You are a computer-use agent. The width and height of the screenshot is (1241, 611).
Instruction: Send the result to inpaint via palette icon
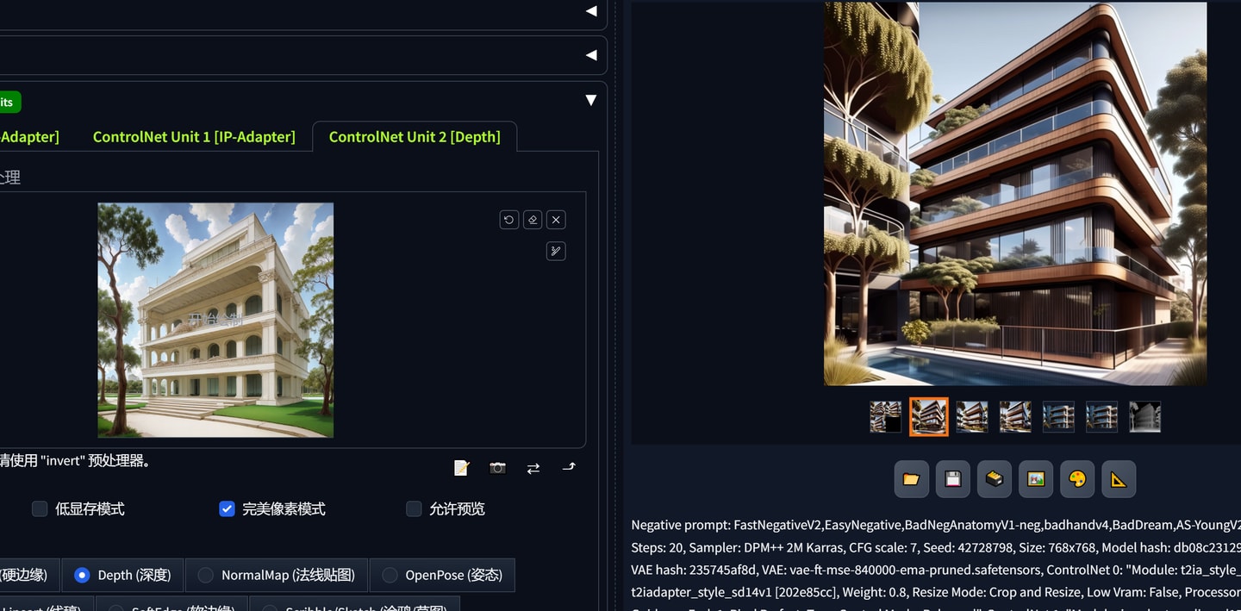pyautogui.click(x=1077, y=479)
